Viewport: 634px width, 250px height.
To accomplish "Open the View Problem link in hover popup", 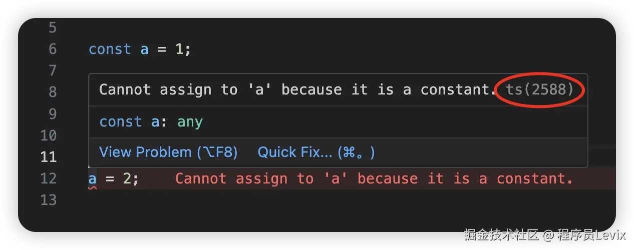I will point(168,152).
